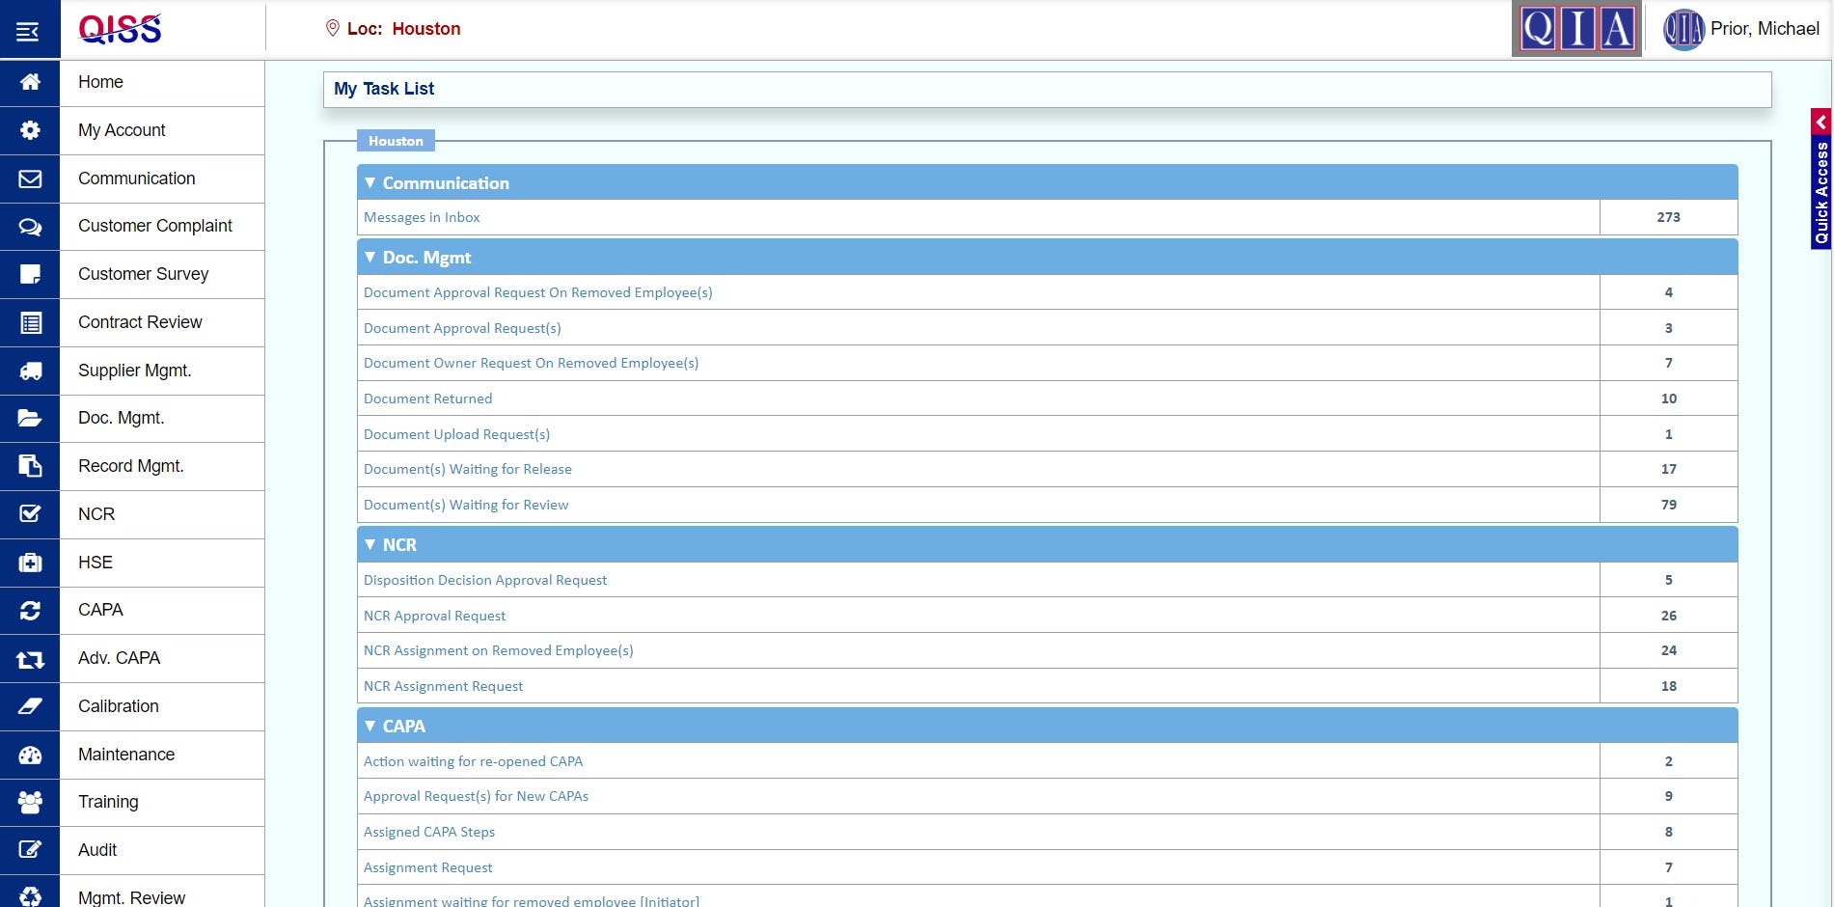Click the location pin icon next to Loc

point(331,28)
